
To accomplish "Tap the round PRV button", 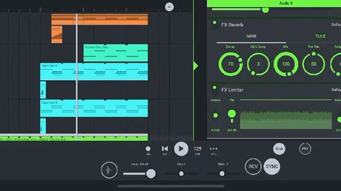I will (305, 149).
